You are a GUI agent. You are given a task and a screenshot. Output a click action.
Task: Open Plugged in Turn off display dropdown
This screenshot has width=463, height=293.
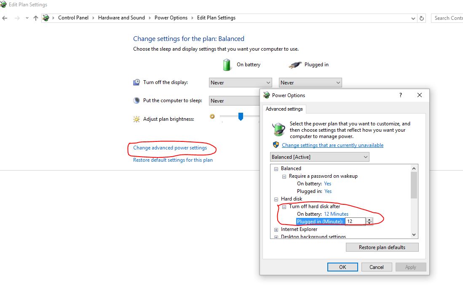click(x=310, y=83)
